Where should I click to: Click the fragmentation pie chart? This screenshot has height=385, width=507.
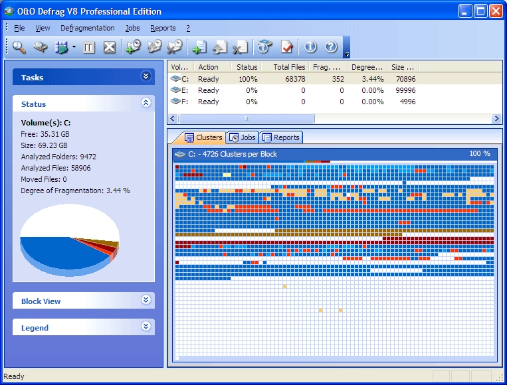point(70,240)
